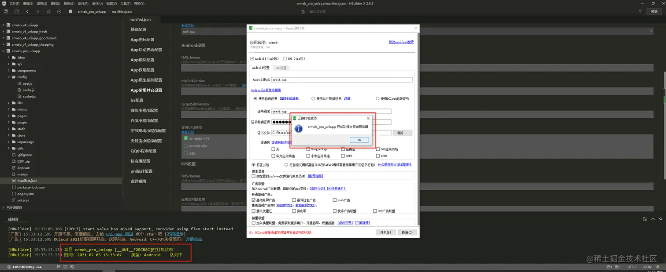666x272 pixels.
Task: Click the 打包(P) button
Action: 385,232
